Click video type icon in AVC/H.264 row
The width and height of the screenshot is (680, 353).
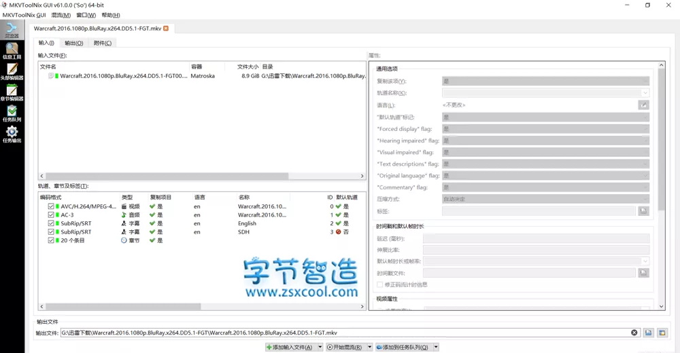pyautogui.click(x=124, y=206)
